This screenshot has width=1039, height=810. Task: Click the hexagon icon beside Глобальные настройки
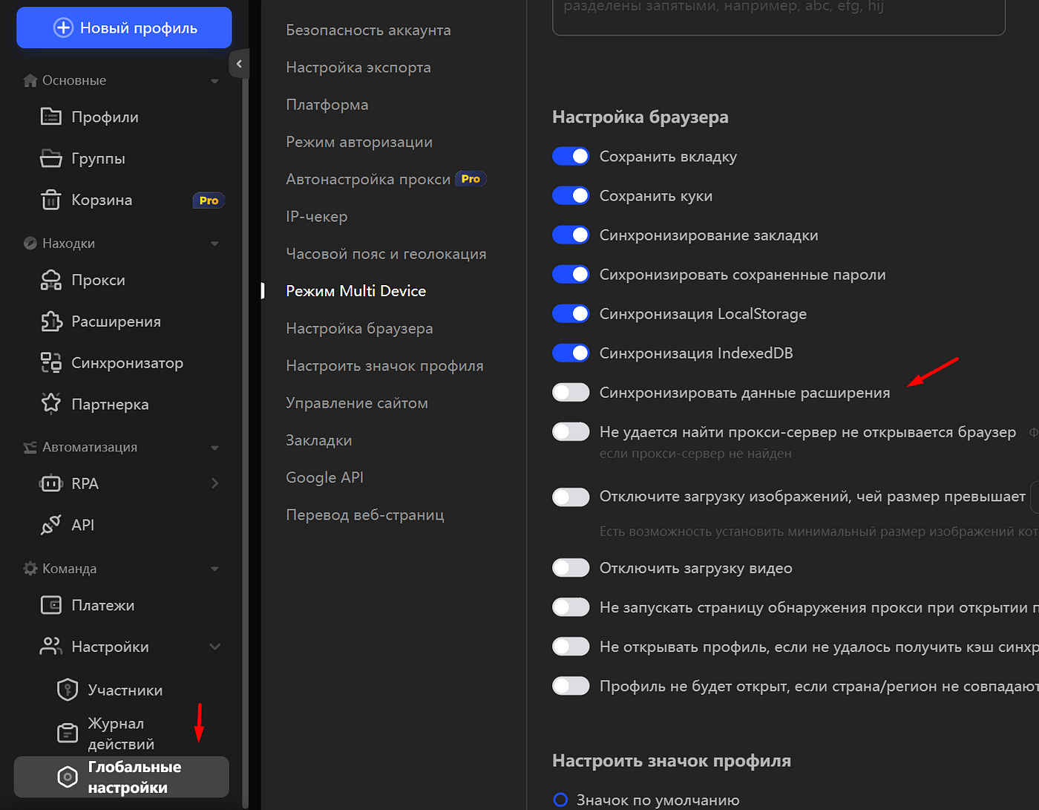pyautogui.click(x=68, y=777)
